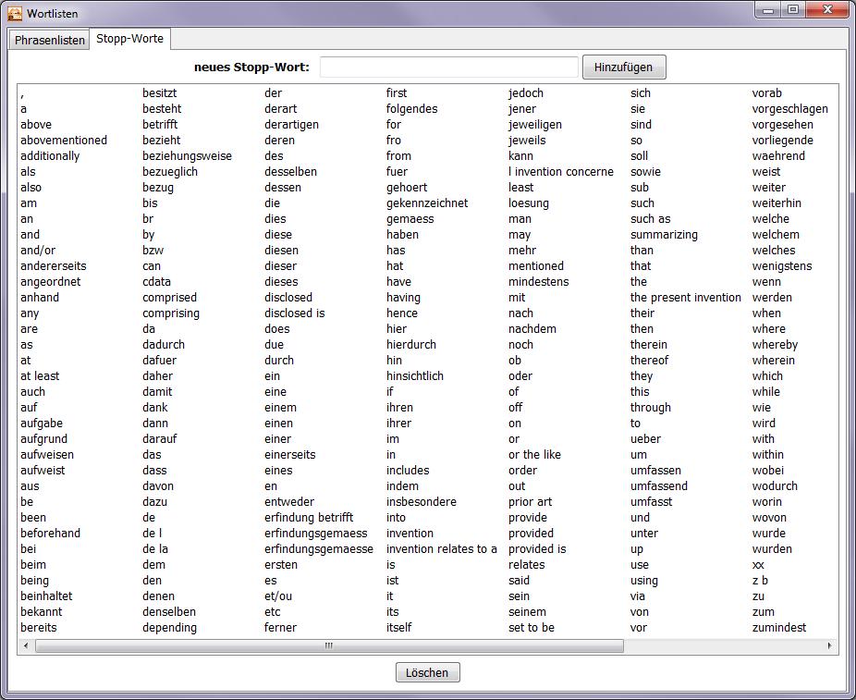Select the stop word 'erfindungsgemaesse'

pyautogui.click(x=319, y=549)
